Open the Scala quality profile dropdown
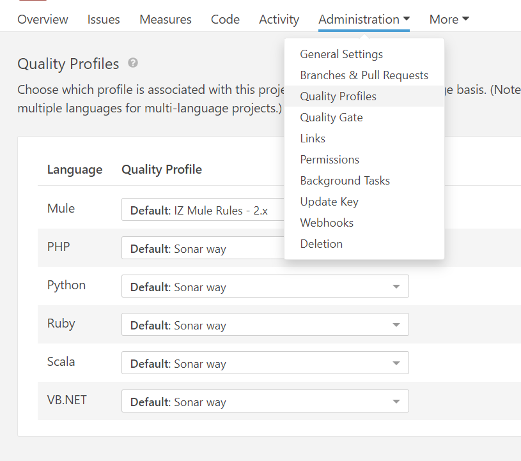The height and width of the screenshot is (461, 521). coord(265,363)
